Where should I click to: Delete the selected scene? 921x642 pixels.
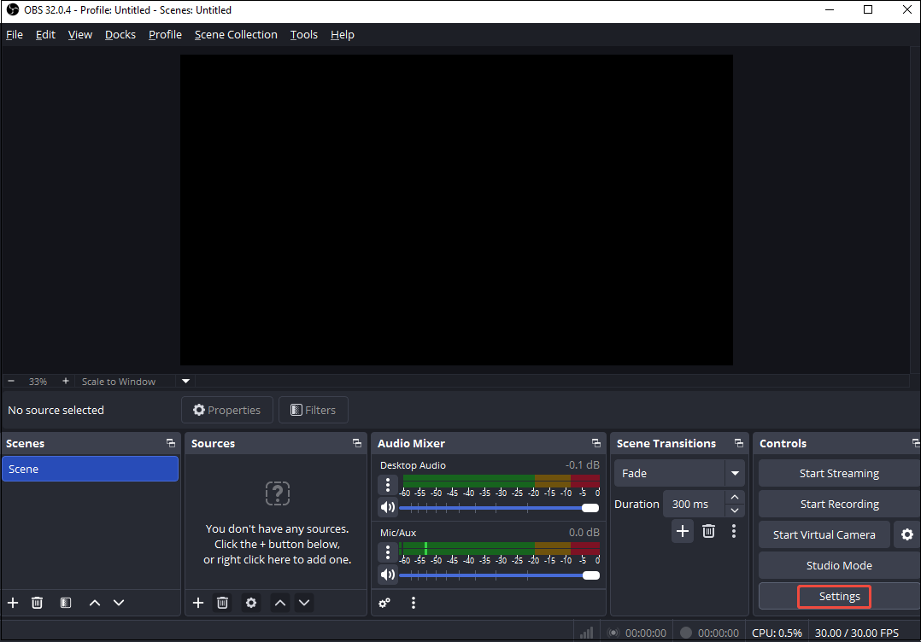point(37,603)
